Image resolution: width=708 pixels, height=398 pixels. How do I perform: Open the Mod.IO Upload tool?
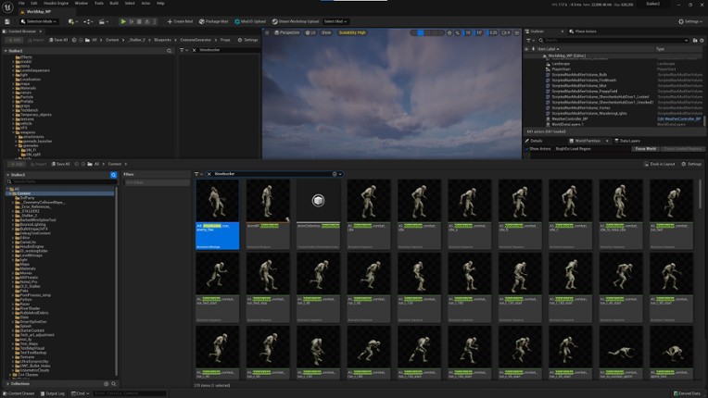[251, 21]
